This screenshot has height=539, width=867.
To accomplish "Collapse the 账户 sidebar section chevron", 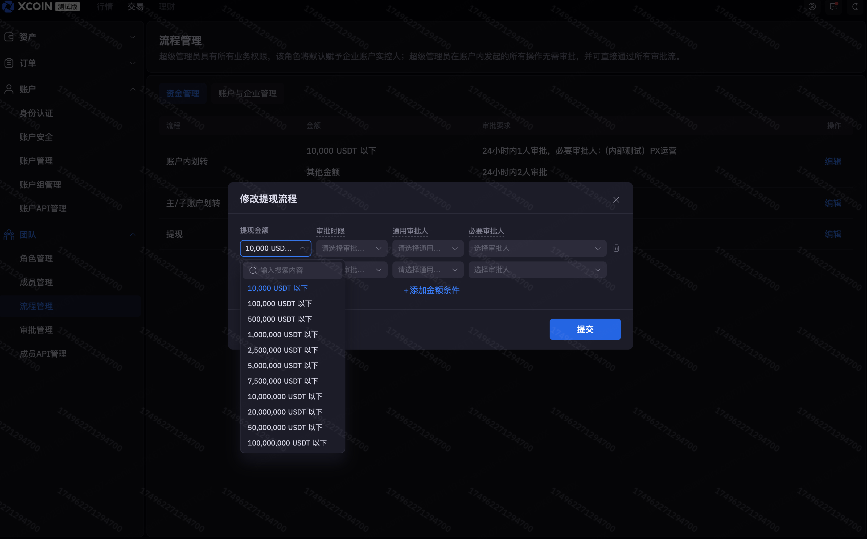I will click(x=132, y=89).
